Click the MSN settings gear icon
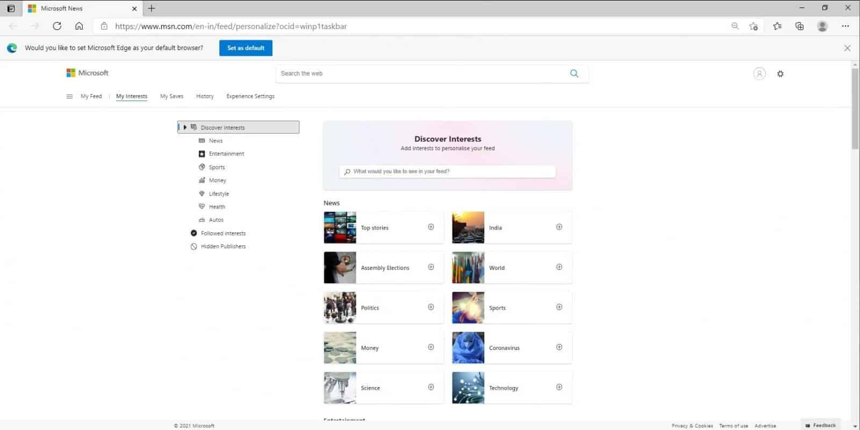This screenshot has height=430, width=860. [x=780, y=74]
